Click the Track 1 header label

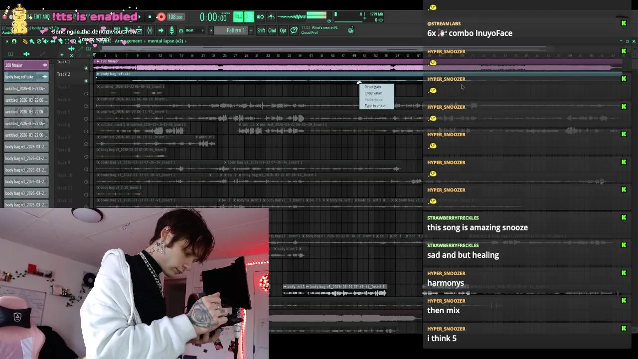point(63,61)
